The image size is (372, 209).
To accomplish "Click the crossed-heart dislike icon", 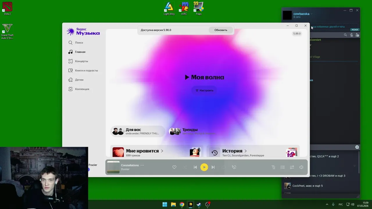I will [234, 167].
